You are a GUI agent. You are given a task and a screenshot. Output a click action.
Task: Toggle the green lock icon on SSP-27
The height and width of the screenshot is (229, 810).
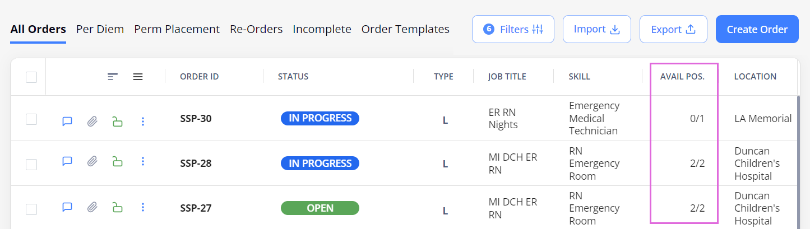[x=117, y=208]
